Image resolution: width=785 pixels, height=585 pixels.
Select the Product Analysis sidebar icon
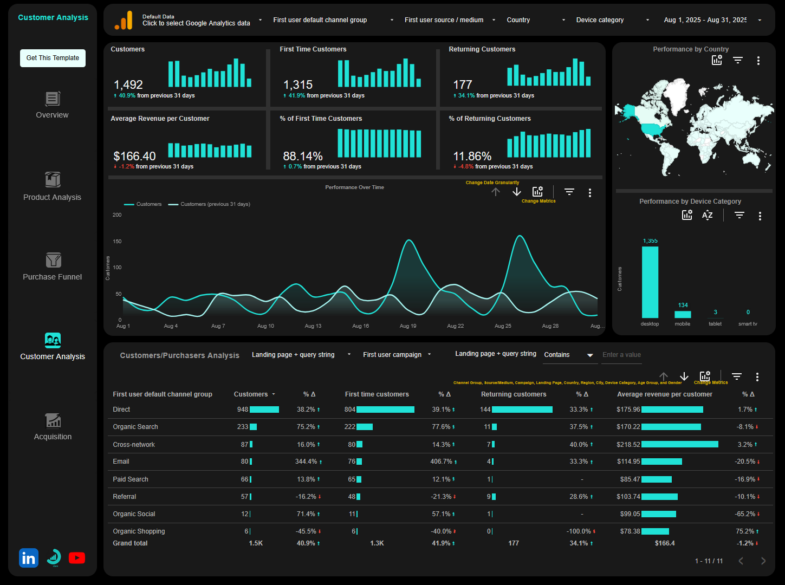coord(52,180)
